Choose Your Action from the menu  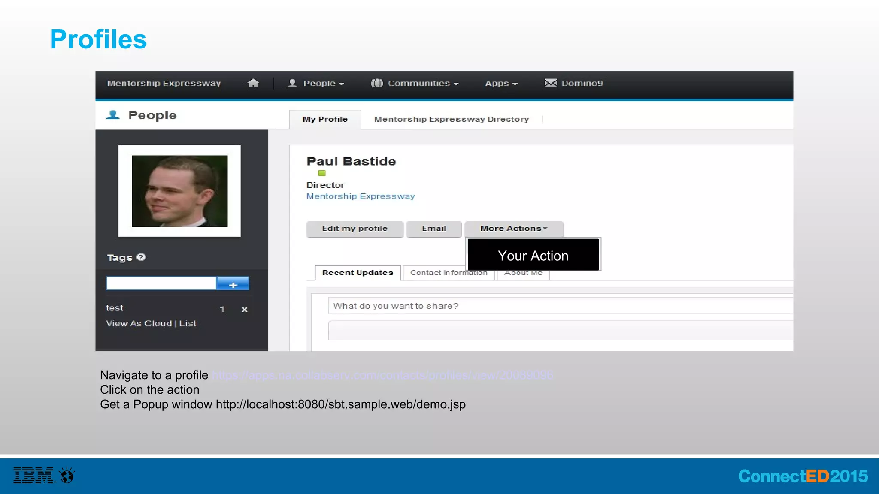click(x=533, y=256)
